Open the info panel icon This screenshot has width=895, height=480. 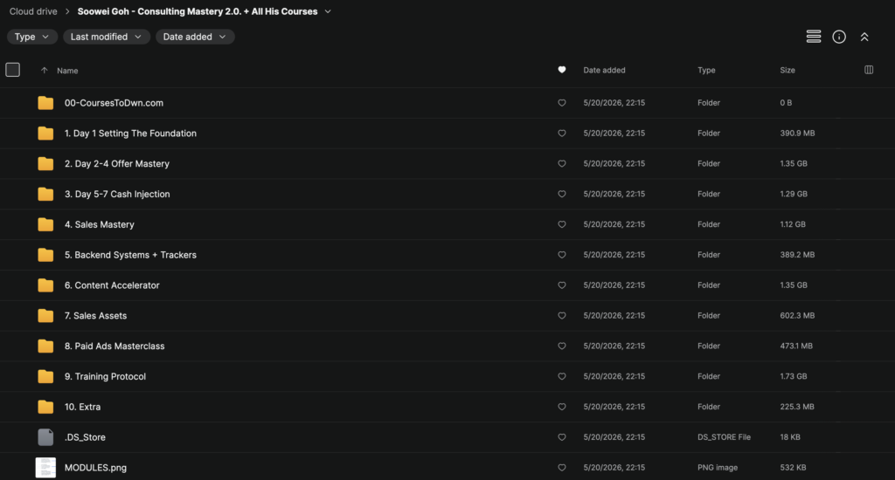tap(839, 37)
